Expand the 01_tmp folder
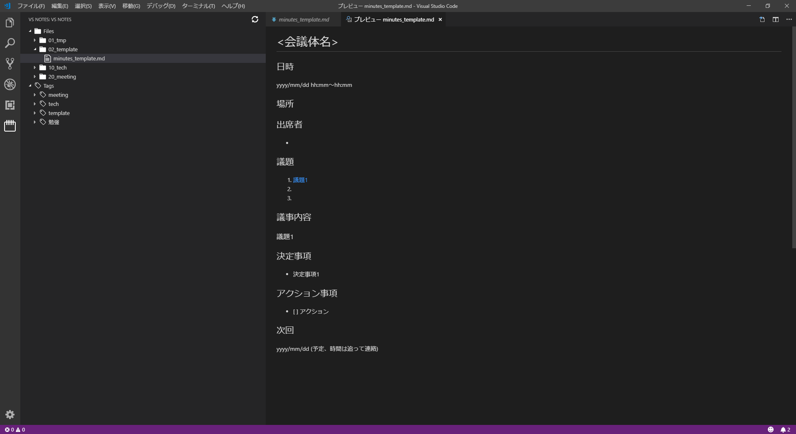 (x=35, y=40)
